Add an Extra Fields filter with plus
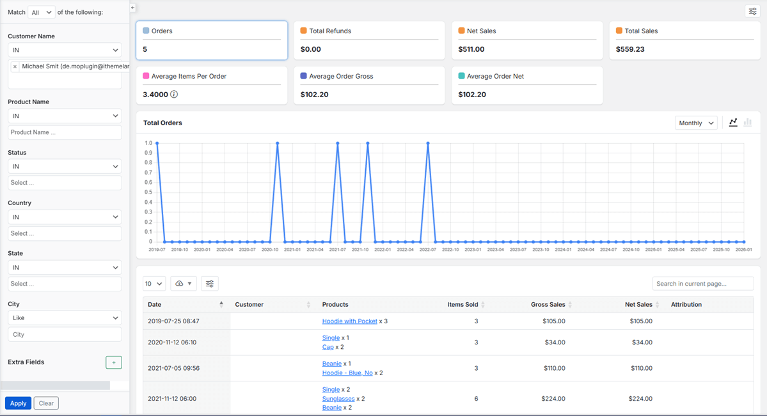Image resolution: width=767 pixels, height=416 pixels. point(113,362)
